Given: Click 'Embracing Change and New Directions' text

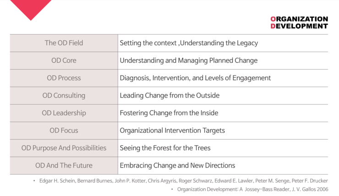Looking at the screenshot, I should (177, 165).
